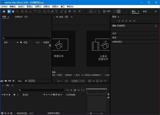The image size is (160, 115).
Task: Toggle the eye video column in the timeline
Action: point(2,95)
